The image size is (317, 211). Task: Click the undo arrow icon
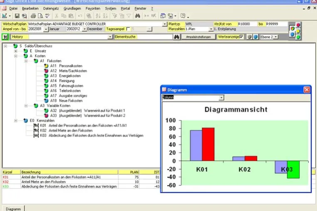[80, 16]
